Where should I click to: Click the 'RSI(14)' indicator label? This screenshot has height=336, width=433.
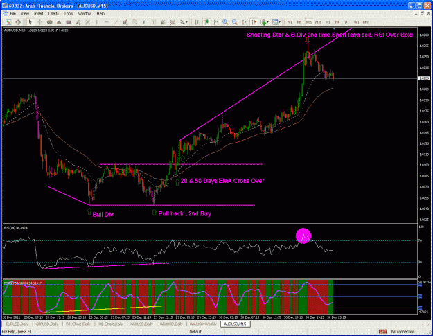[x=15, y=228]
